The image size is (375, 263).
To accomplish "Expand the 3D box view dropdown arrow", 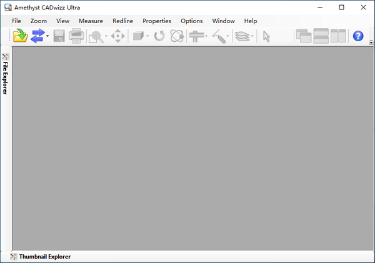I will click(147, 36).
